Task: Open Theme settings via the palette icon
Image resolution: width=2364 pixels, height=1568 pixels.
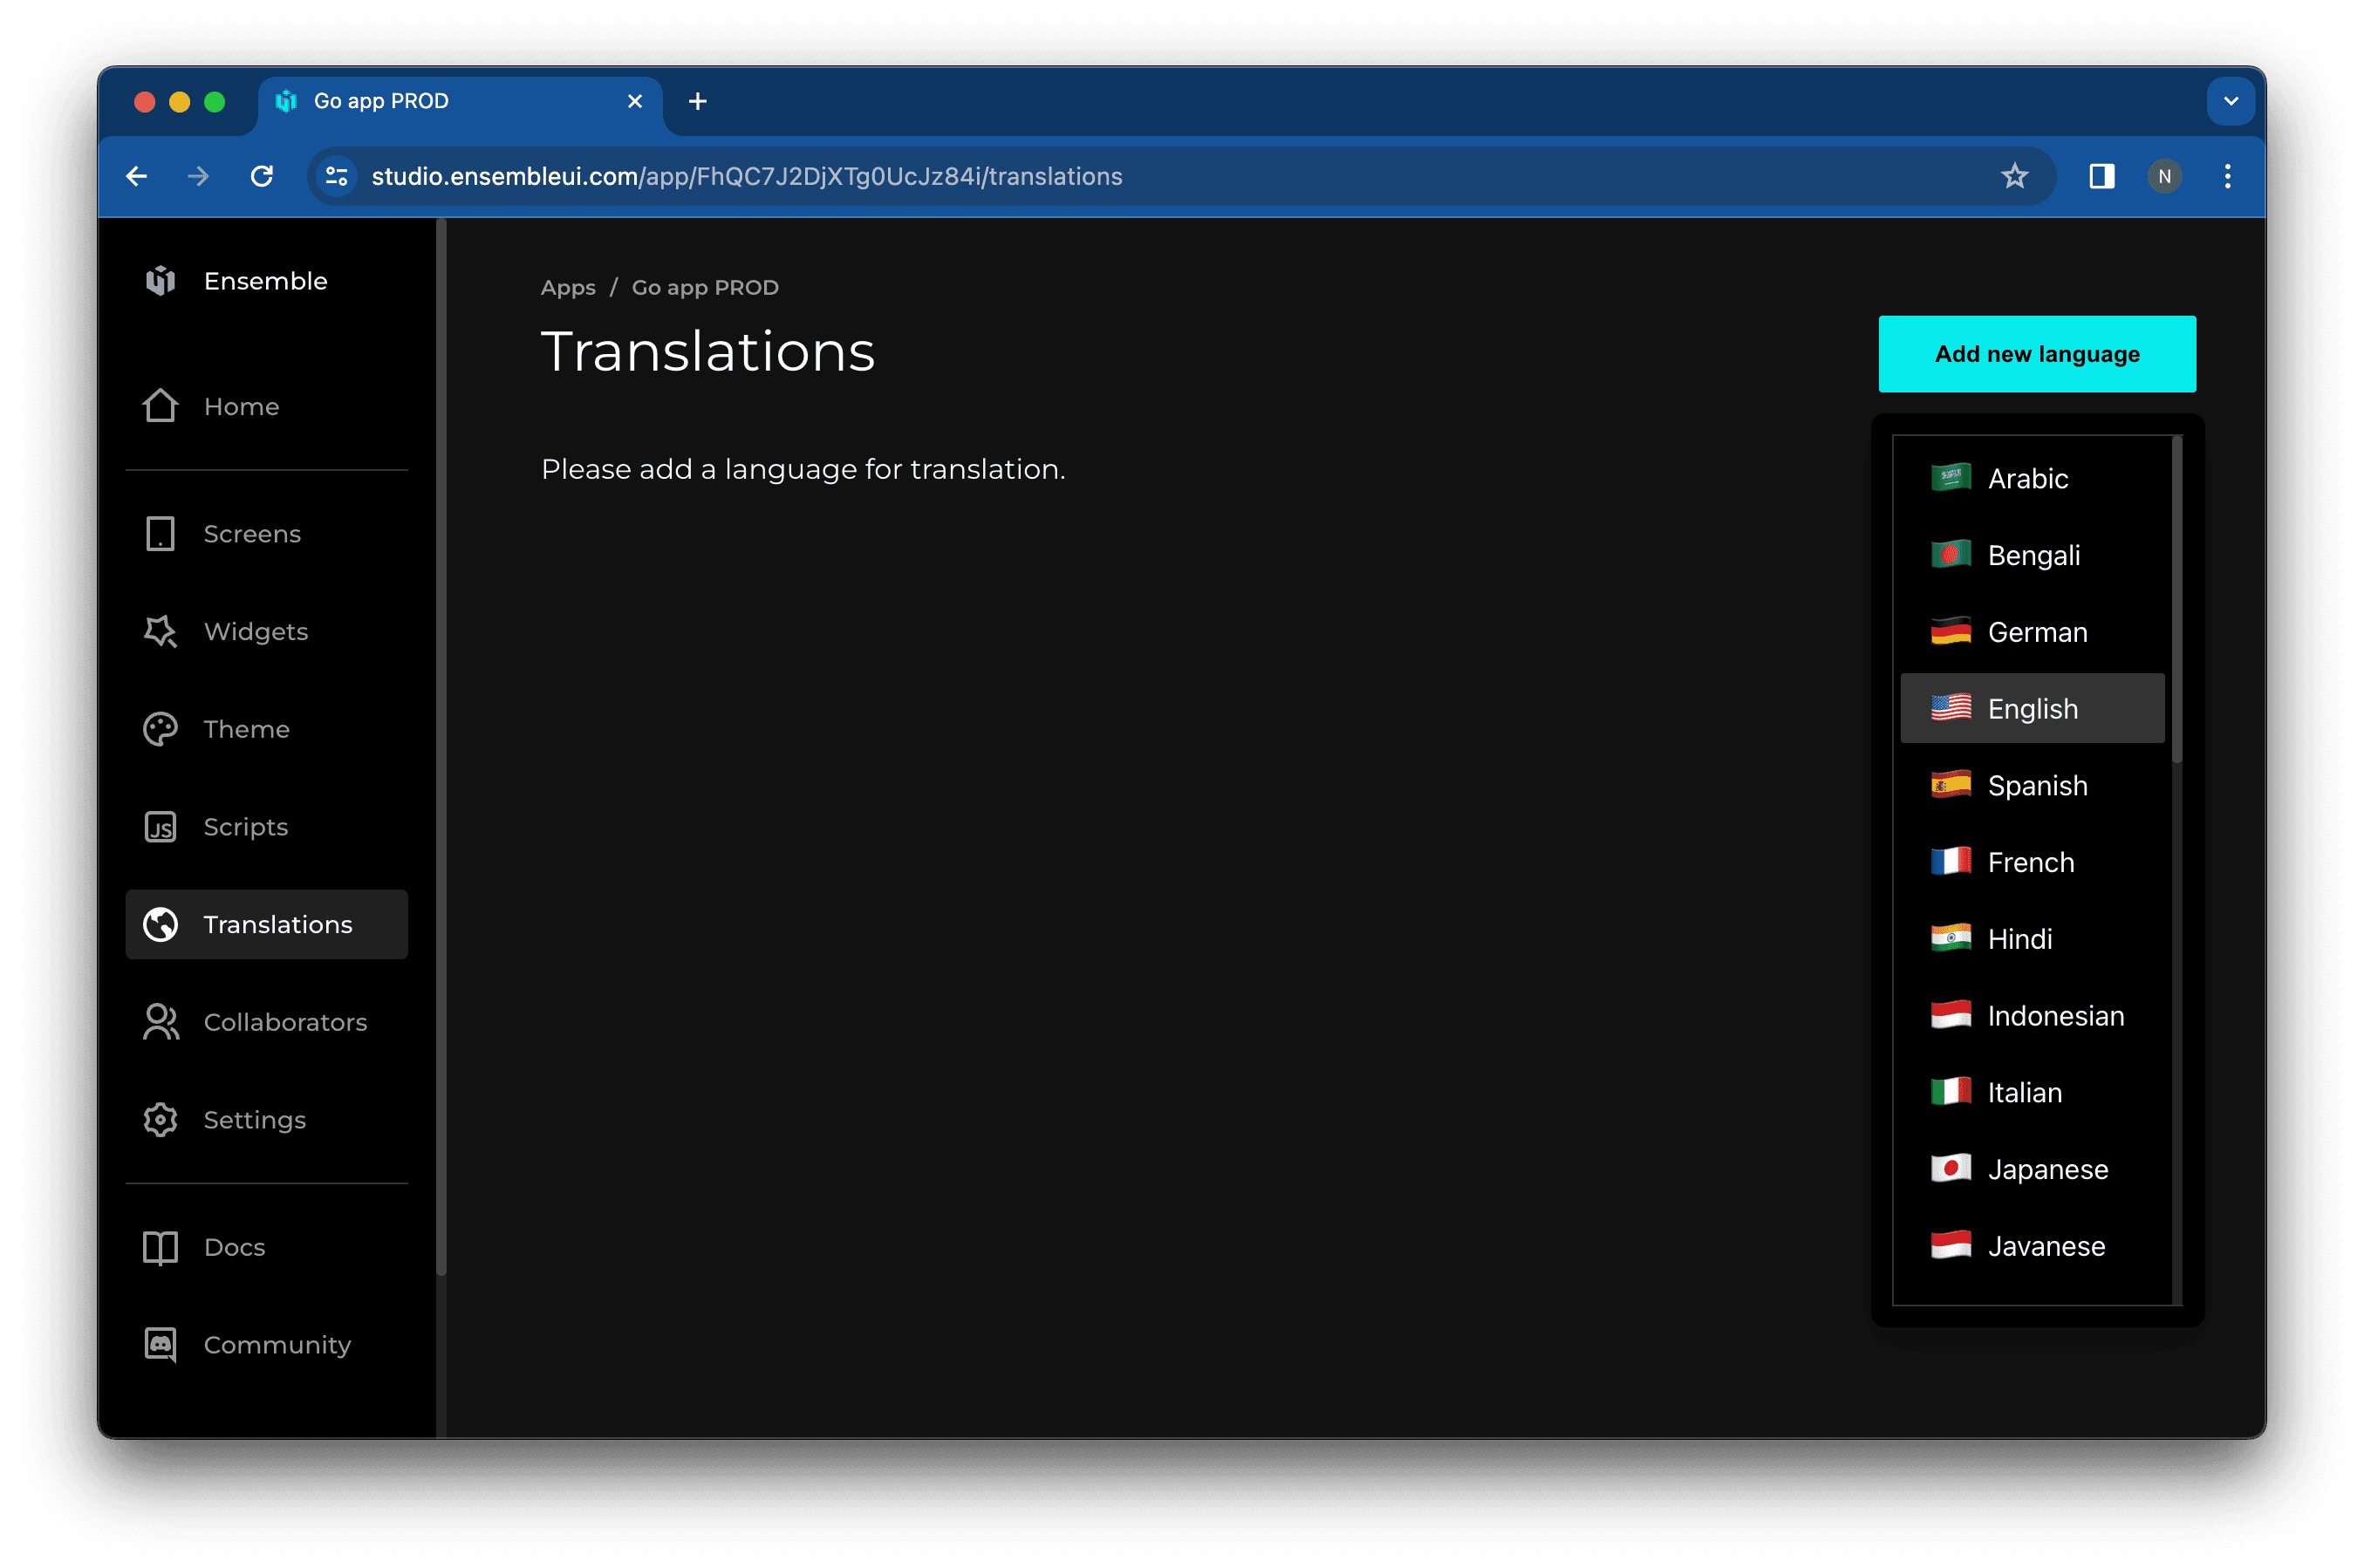Action: tap(160, 728)
